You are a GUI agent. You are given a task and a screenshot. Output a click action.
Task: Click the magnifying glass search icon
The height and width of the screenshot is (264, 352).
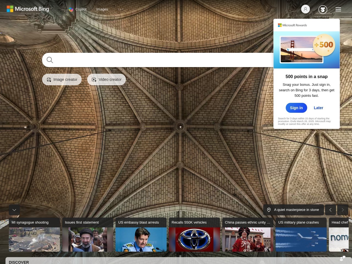pos(50,60)
